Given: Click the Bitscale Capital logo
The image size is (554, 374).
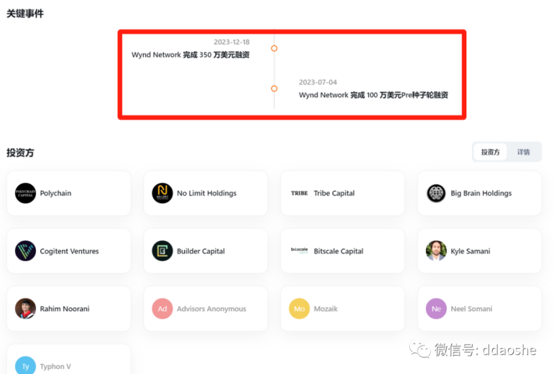Looking at the screenshot, I should (x=299, y=250).
